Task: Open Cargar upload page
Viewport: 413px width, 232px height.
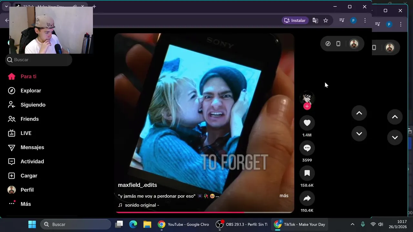Action: tap(22, 176)
